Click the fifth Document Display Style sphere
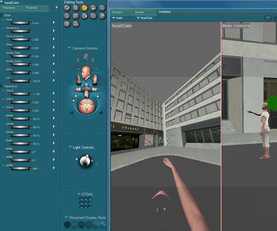Viewport: 277px width, 231px height. click(96, 225)
